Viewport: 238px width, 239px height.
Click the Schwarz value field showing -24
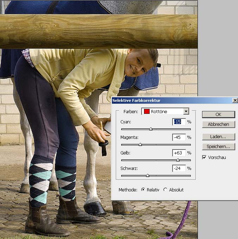click(179, 168)
